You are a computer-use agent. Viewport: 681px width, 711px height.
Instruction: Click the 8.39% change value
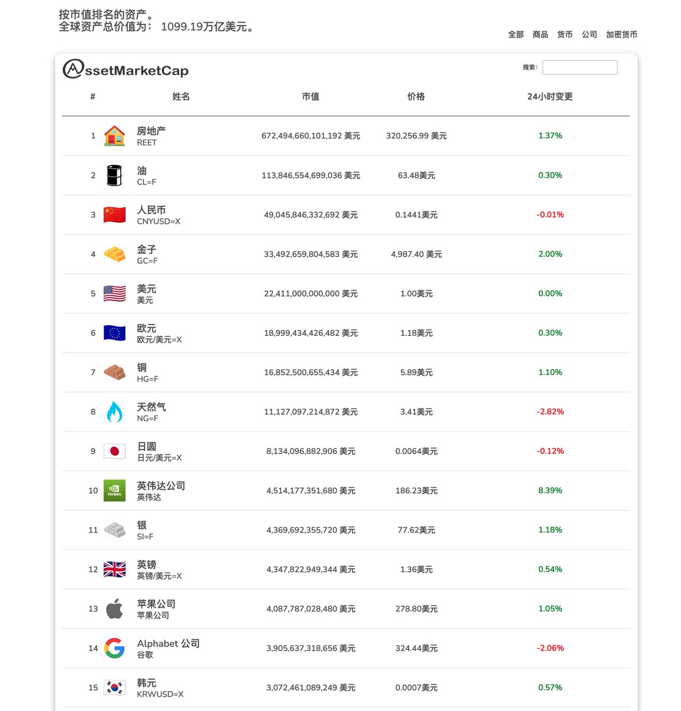click(550, 491)
